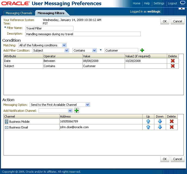Focus the Filter Name input field
Screen dimensions: 187x174
coord(49,28)
